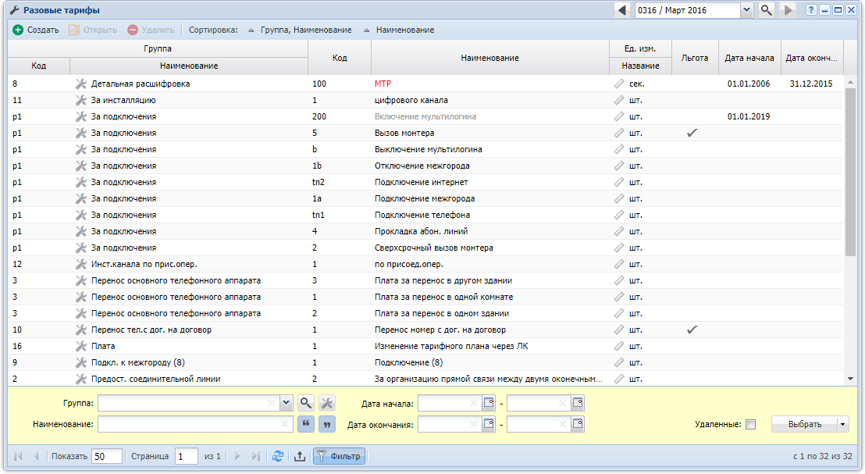Click wrench icon in Подкл. к межгороду (8) row
Viewport: 865px width, 474px height.
(x=81, y=362)
